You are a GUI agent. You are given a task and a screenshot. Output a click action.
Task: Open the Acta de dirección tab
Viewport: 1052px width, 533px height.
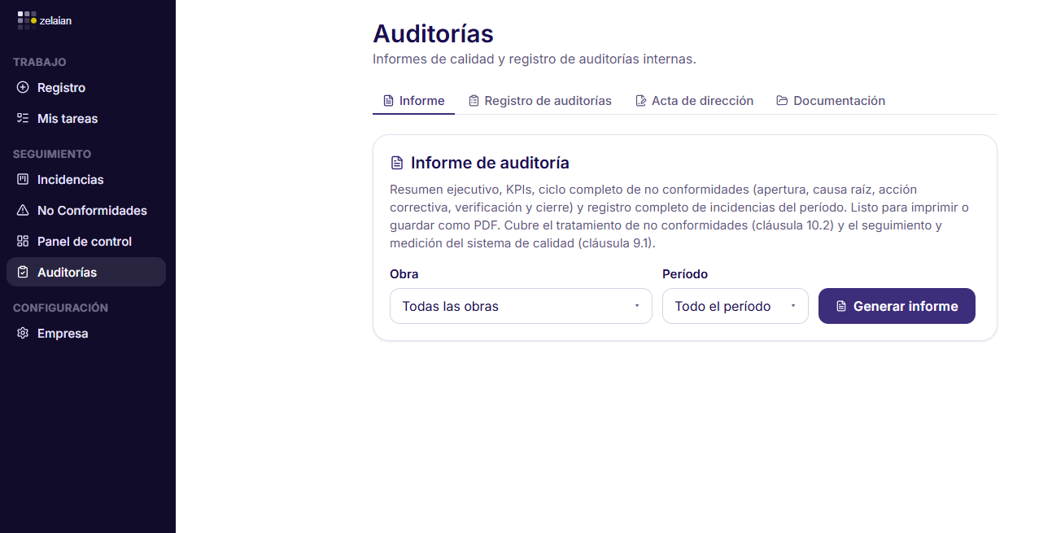[694, 101]
